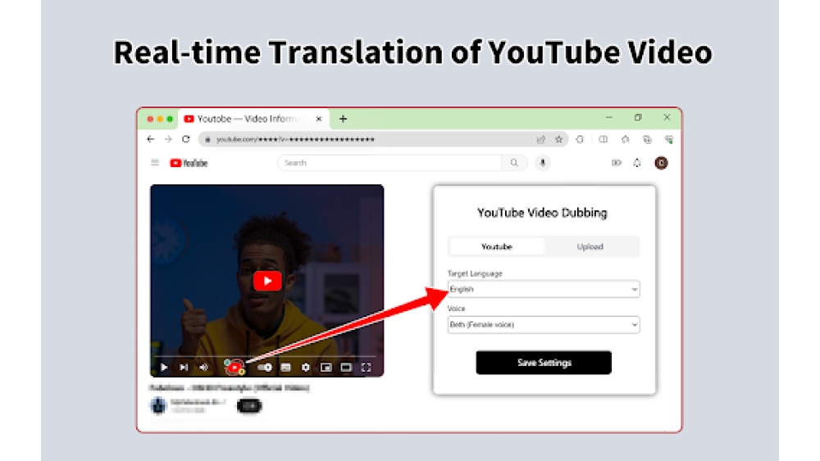Start voice search with microphone icon
820x461 pixels.
(x=542, y=163)
